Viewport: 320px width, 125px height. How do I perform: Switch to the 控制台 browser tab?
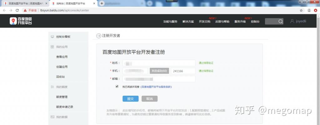coord(73,3)
